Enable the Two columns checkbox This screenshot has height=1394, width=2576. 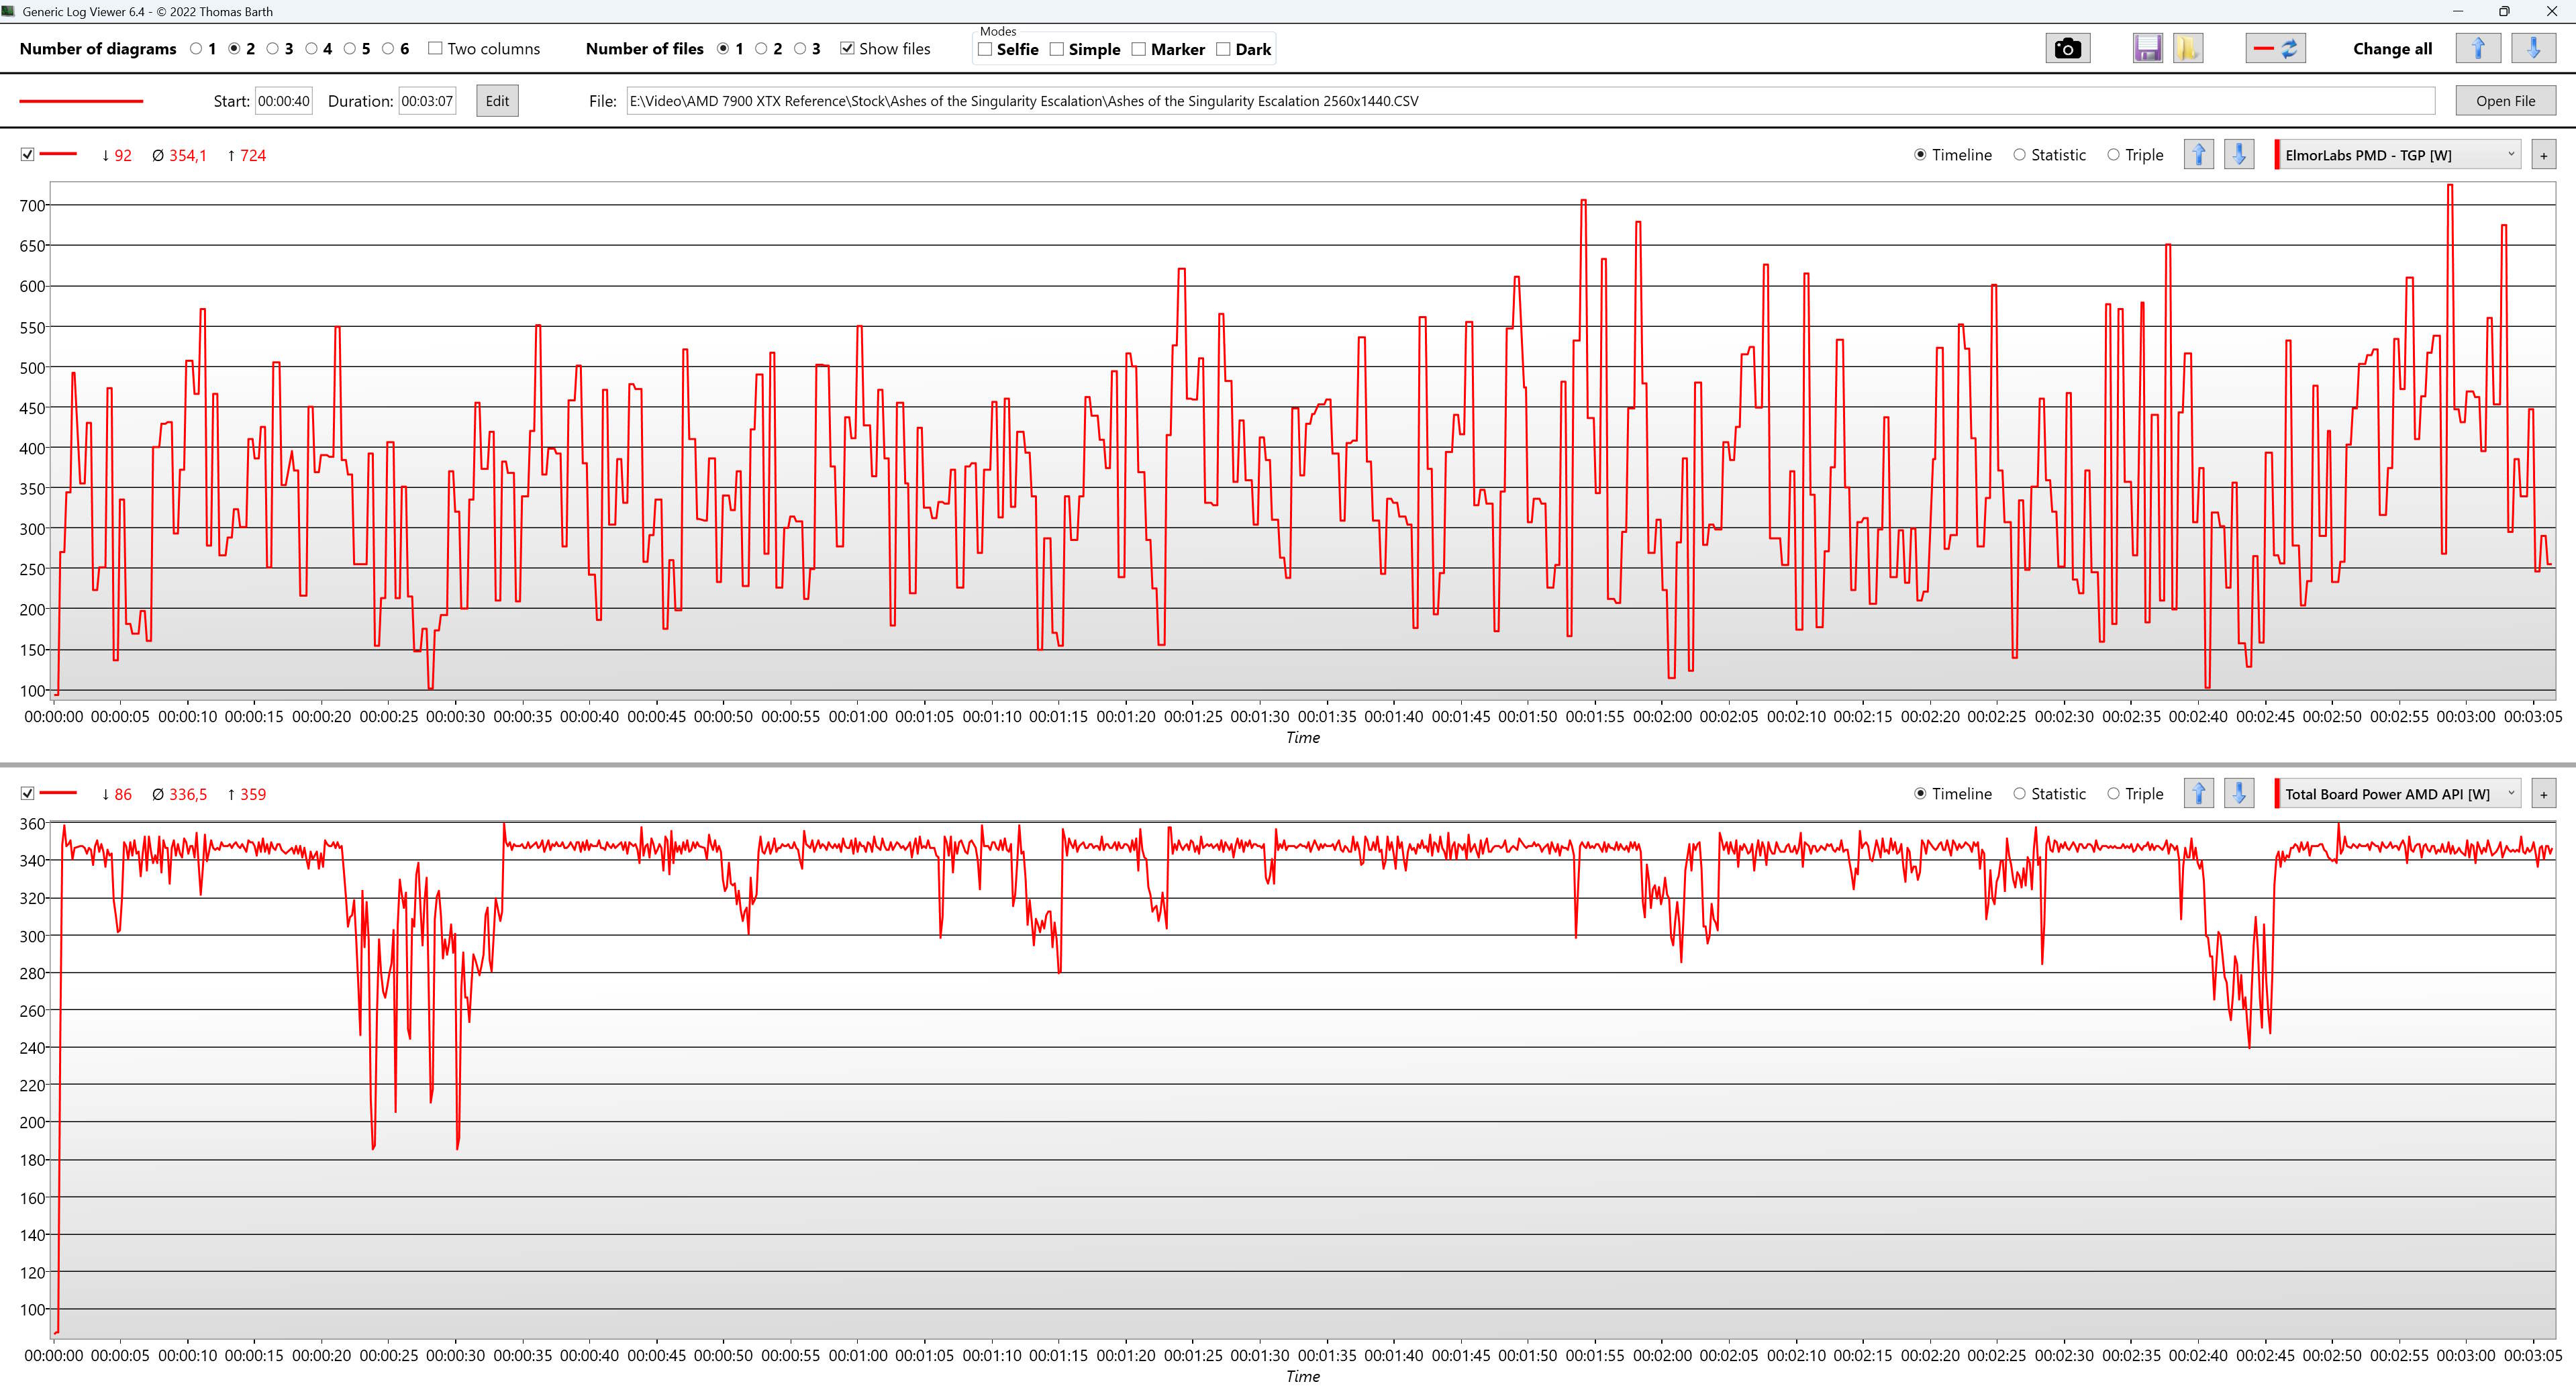click(x=435, y=48)
